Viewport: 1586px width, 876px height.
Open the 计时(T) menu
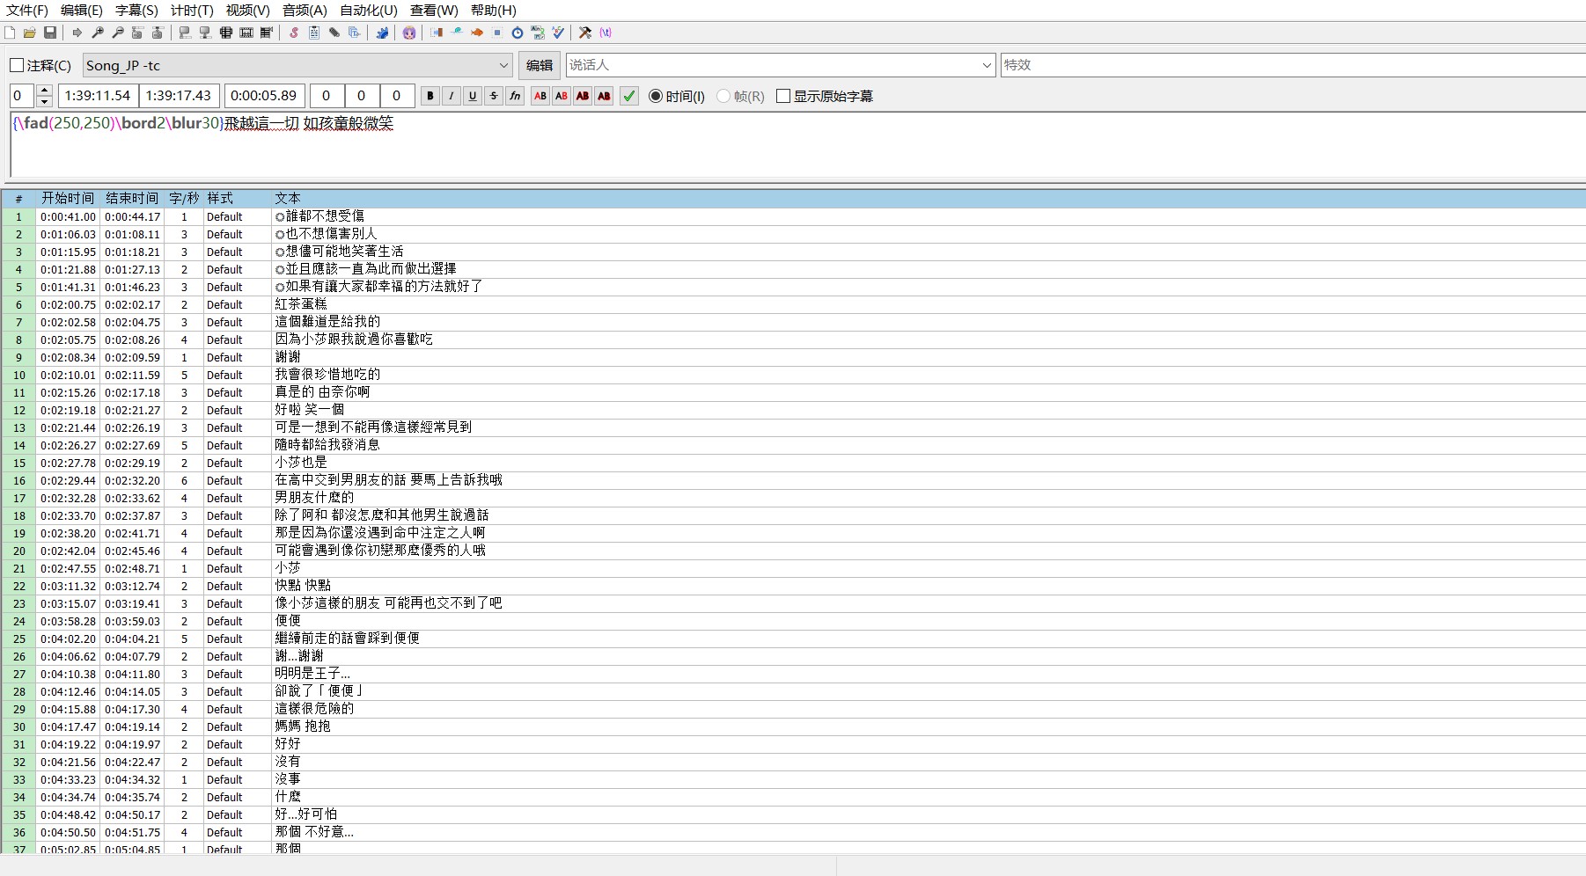click(x=192, y=11)
